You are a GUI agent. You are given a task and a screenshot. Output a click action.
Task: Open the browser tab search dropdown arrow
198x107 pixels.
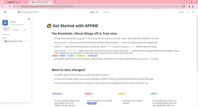2,2
